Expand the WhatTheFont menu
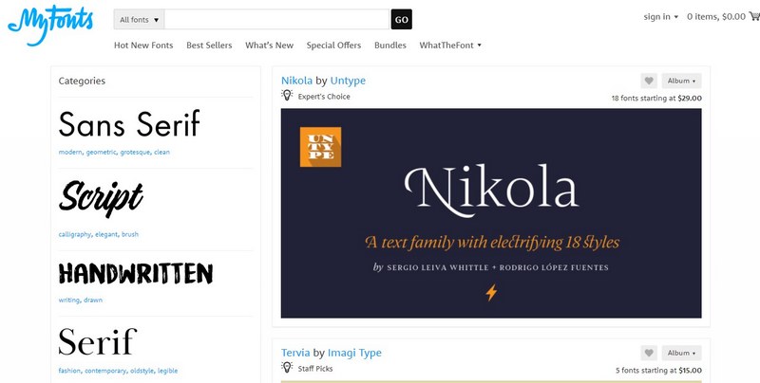The image size is (760, 383). (x=450, y=45)
